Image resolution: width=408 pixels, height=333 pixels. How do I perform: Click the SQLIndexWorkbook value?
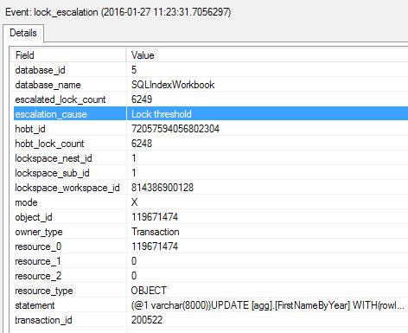tap(173, 85)
